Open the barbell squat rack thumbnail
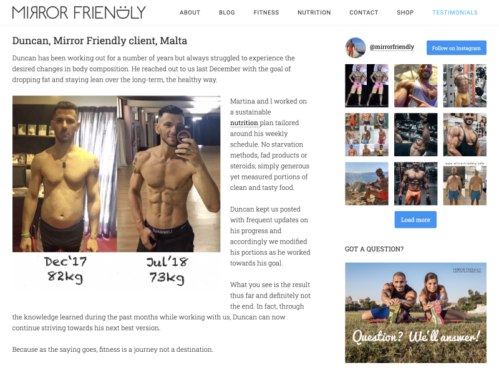Screen dimensions: 499x368 (x=465, y=85)
